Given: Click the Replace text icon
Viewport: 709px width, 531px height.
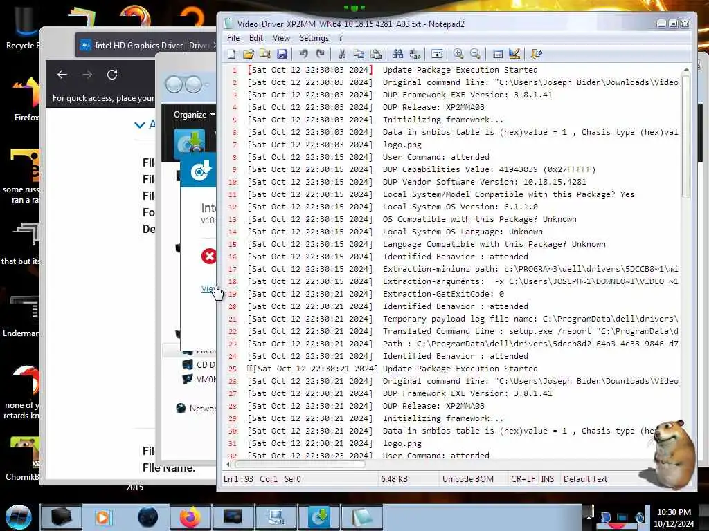Looking at the screenshot, I should pos(415,54).
